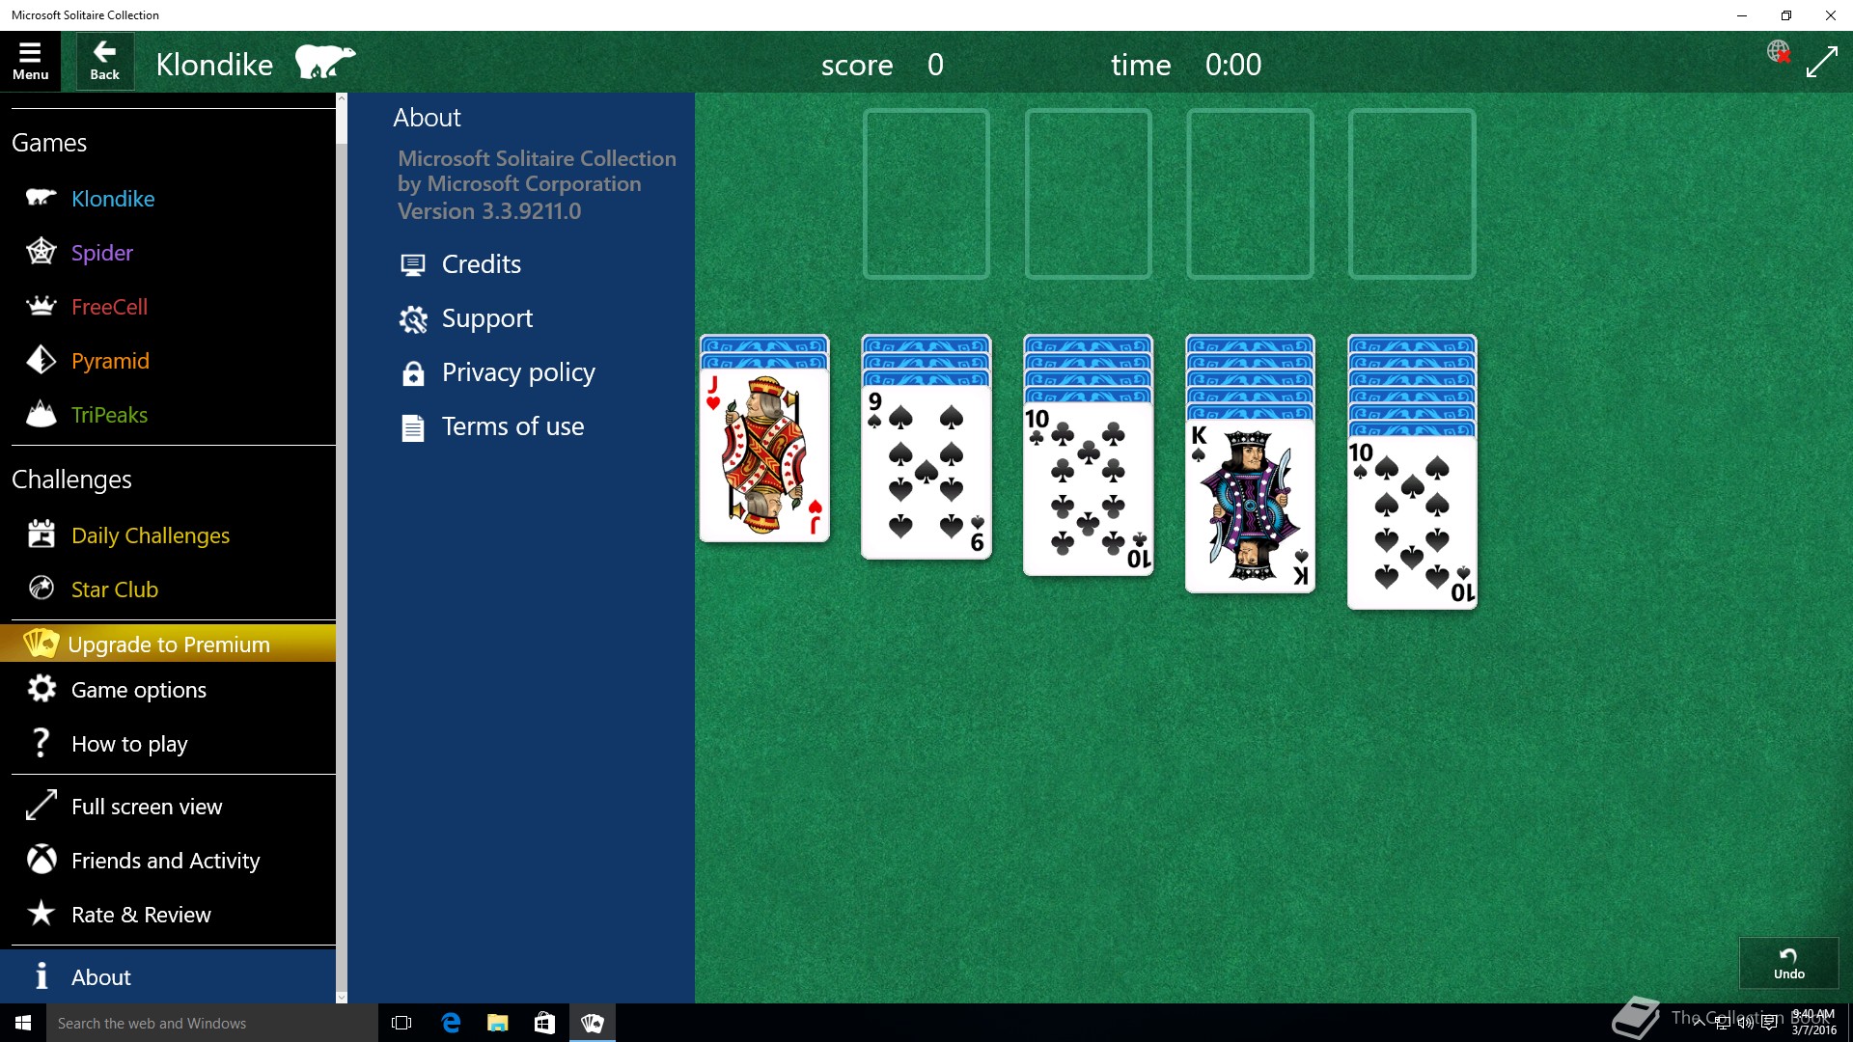
Task: Click the Terms of use document icon
Action: click(x=413, y=426)
